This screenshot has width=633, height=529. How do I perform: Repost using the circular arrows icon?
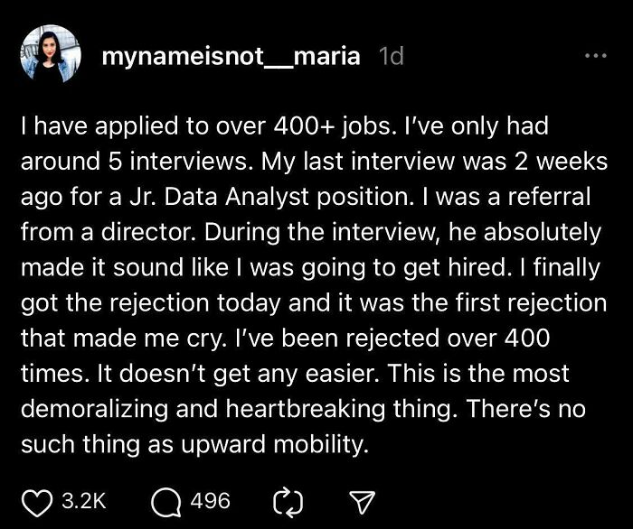(x=284, y=500)
